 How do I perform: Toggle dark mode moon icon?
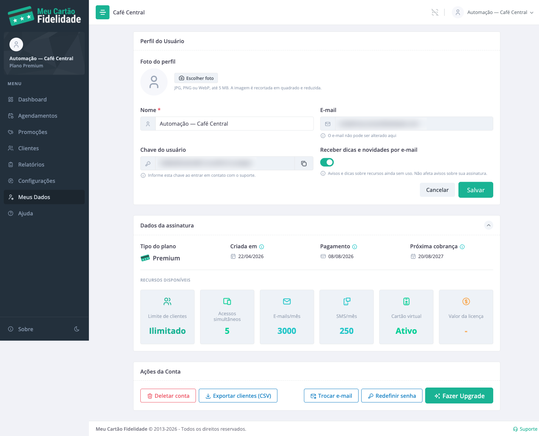pos(77,329)
